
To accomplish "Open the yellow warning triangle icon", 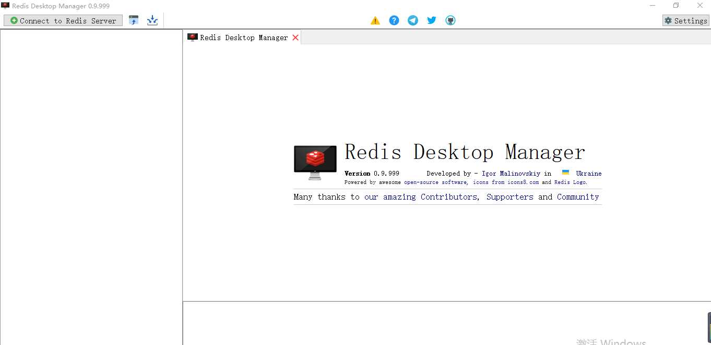I will click(375, 20).
